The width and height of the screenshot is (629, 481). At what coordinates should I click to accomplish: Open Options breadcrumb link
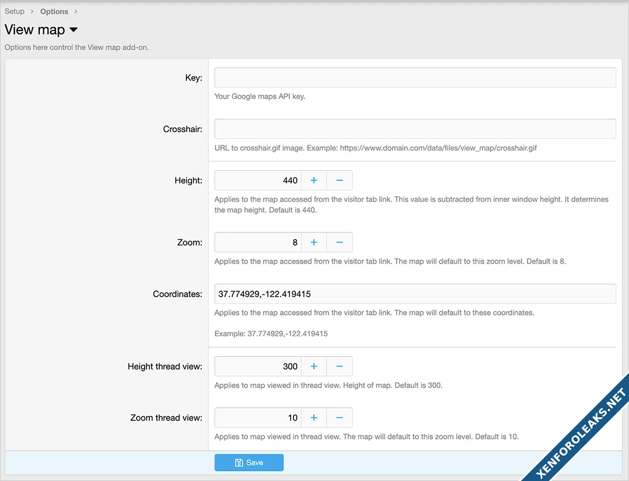coord(54,12)
